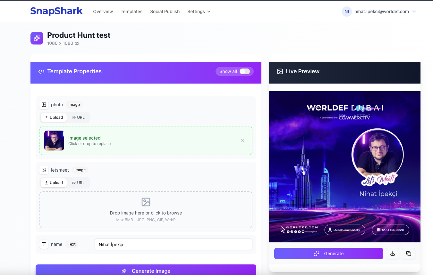Viewport: 433px width, 275px height.
Task: Copy the preview image
Action: [409, 254]
